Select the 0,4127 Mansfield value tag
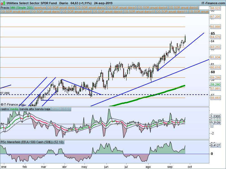This screenshot has height=169, width=226. coord(216,145)
